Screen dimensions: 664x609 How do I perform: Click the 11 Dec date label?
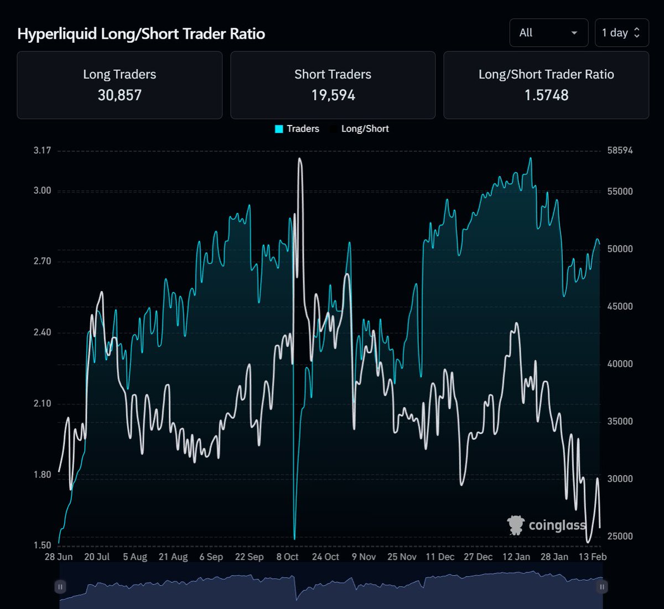pyautogui.click(x=440, y=556)
